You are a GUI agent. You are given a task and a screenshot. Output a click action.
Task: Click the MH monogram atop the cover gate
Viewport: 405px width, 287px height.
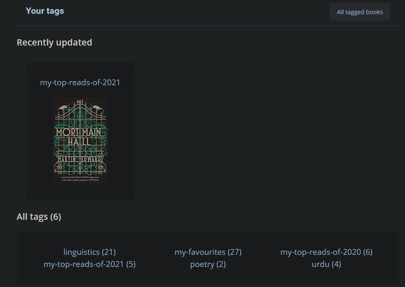[x=81, y=102]
